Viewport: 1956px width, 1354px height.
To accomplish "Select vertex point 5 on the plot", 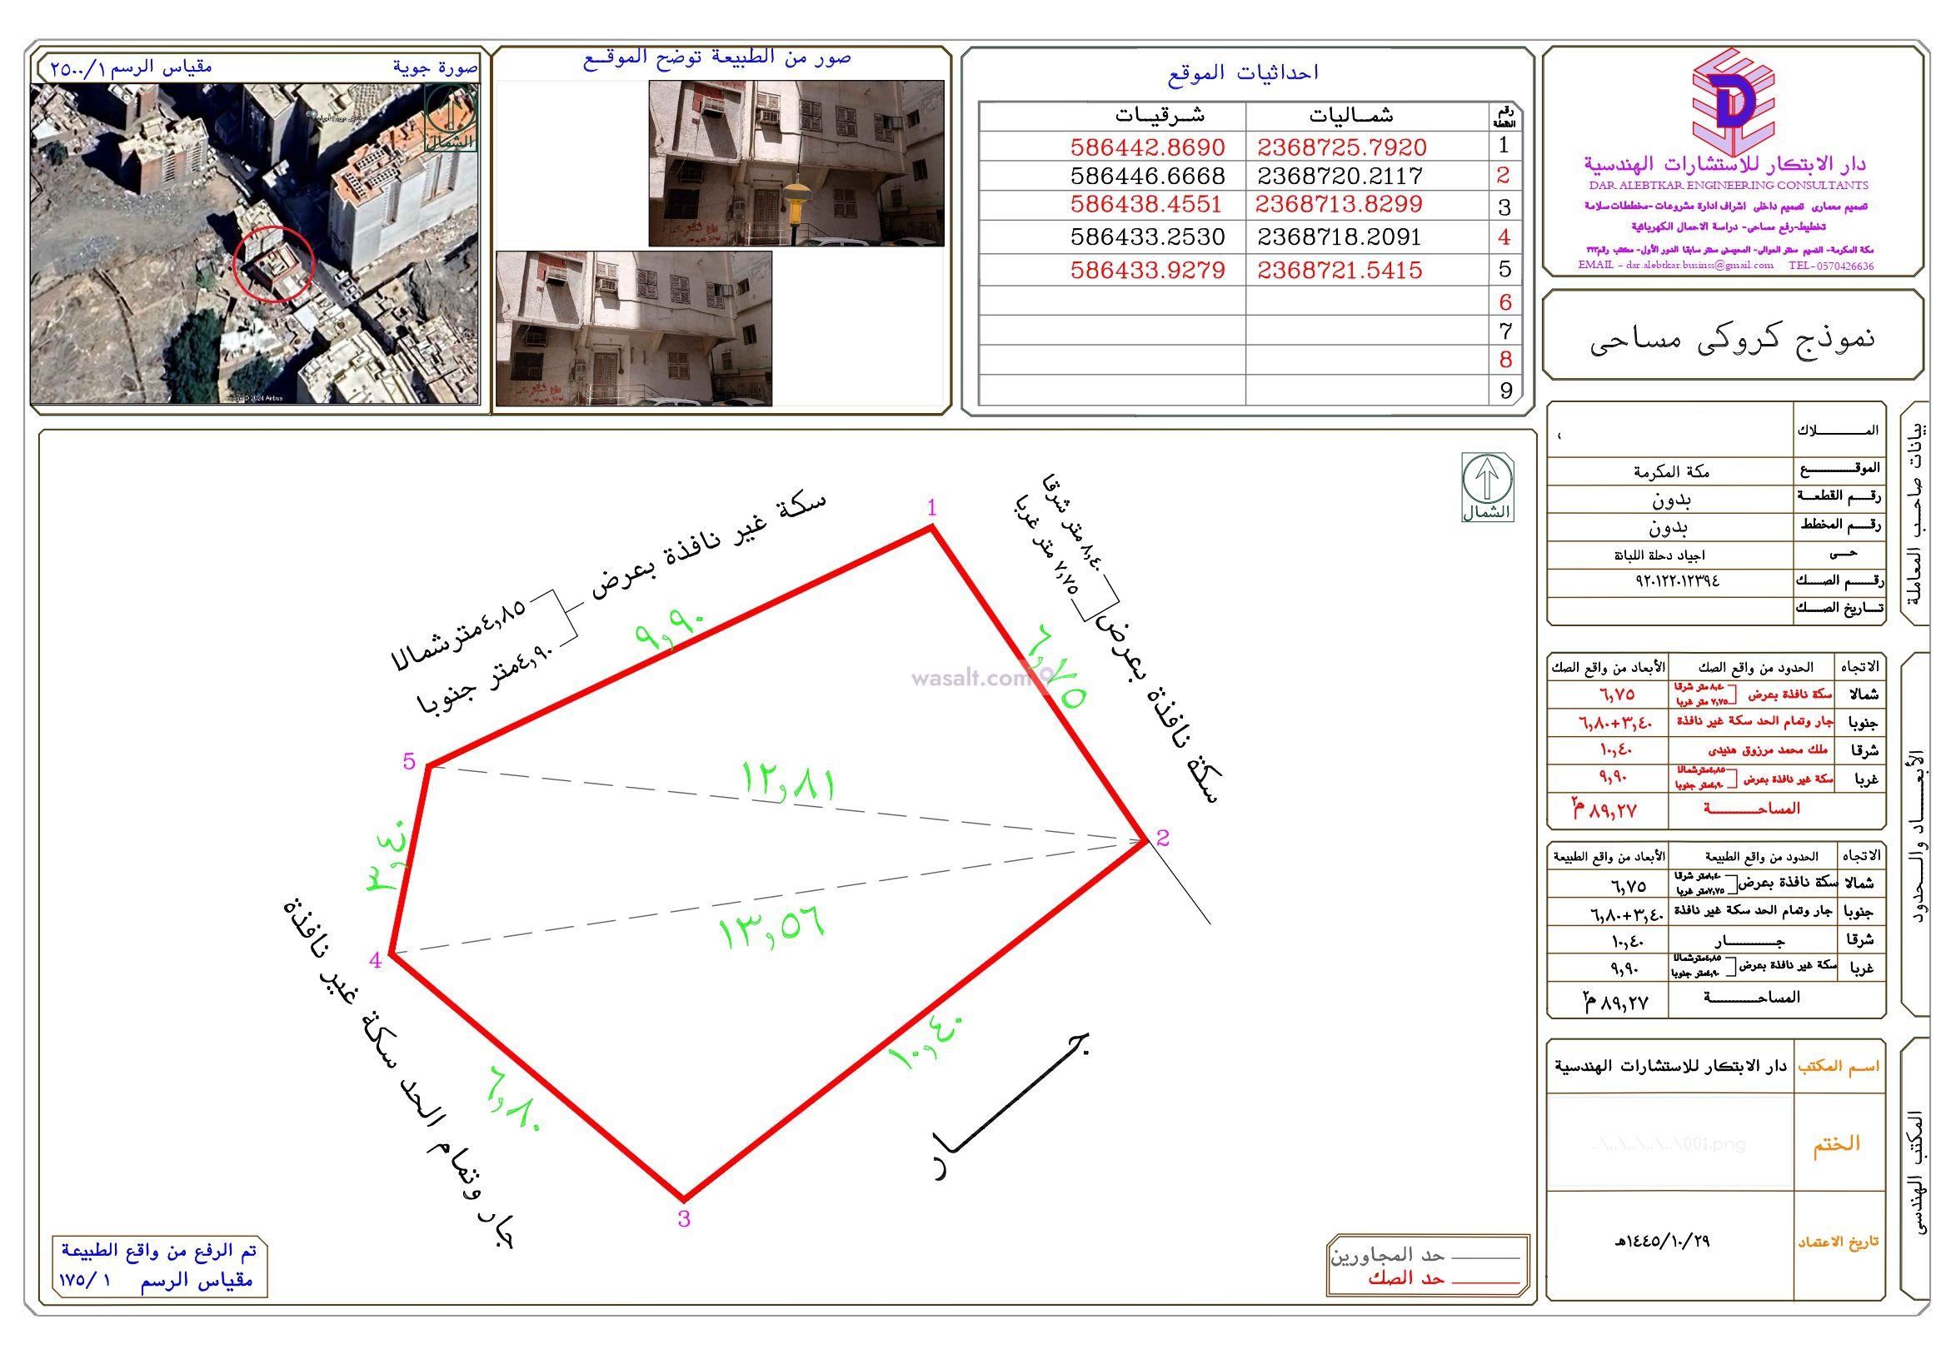I will coord(428,766).
